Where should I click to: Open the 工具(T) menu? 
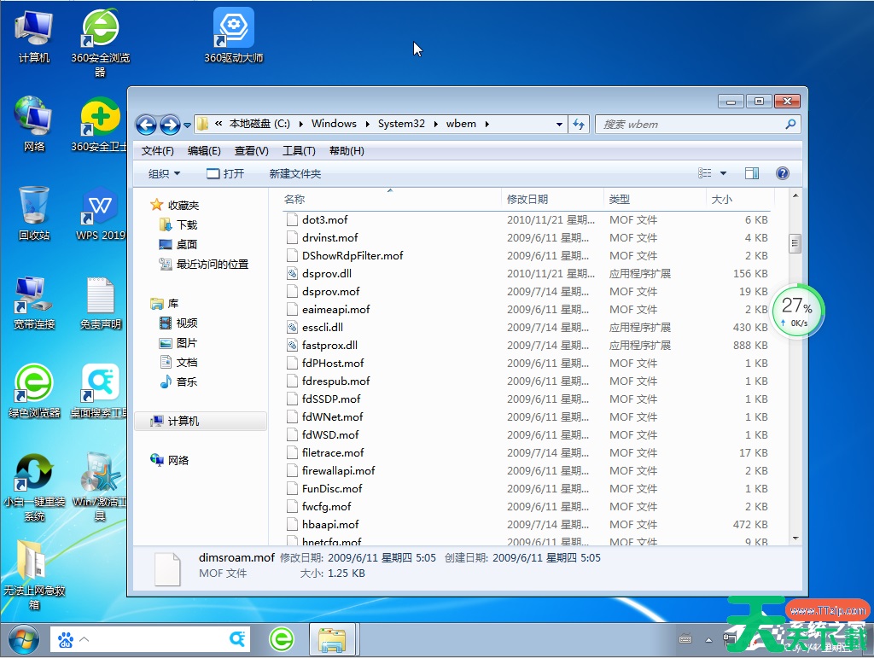coord(299,151)
